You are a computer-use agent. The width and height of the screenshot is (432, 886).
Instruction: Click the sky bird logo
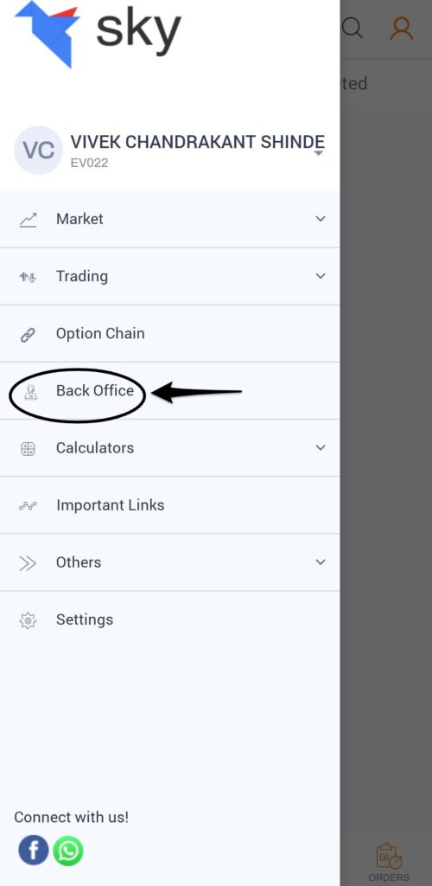[48, 34]
